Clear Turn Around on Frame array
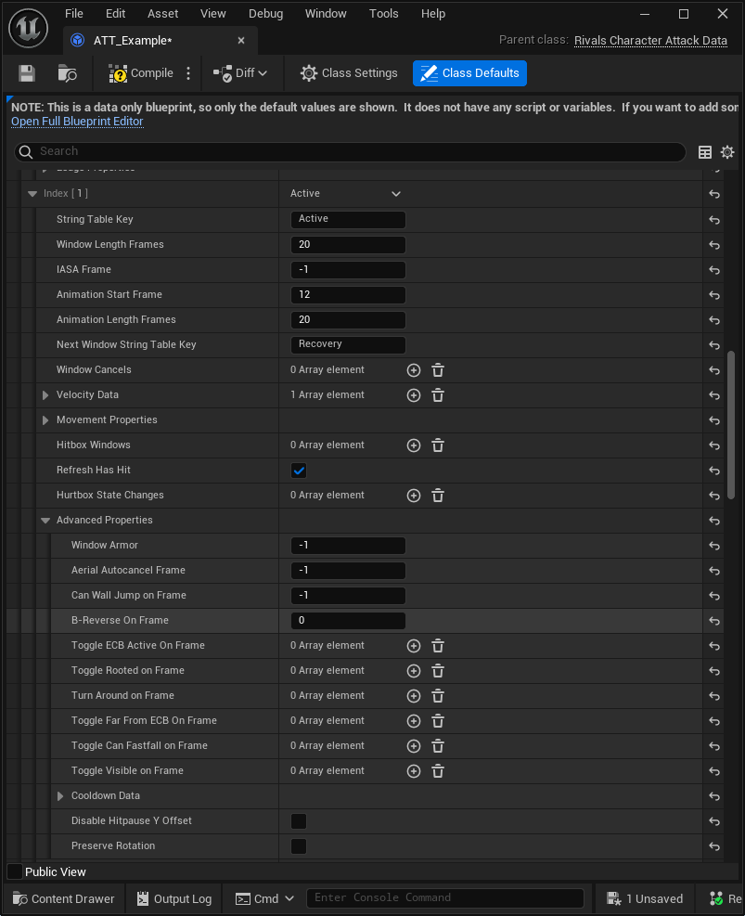This screenshot has height=916, width=745. tap(438, 696)
